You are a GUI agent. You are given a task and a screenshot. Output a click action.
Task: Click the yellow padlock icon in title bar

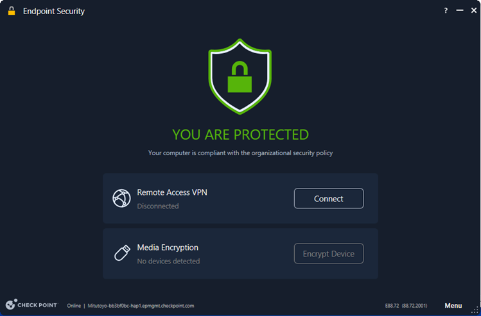(10, 11)
